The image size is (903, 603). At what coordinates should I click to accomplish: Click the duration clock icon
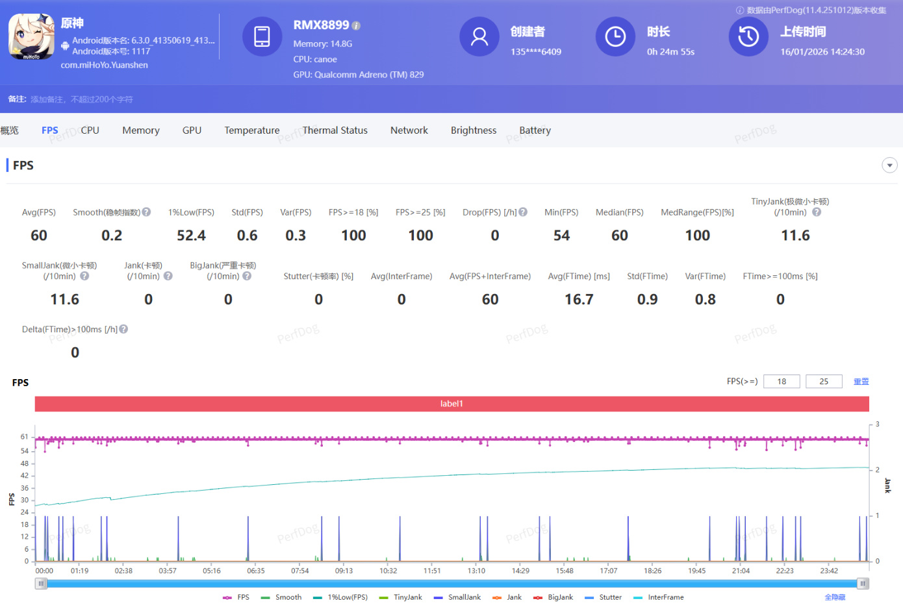tap(615, 37)
